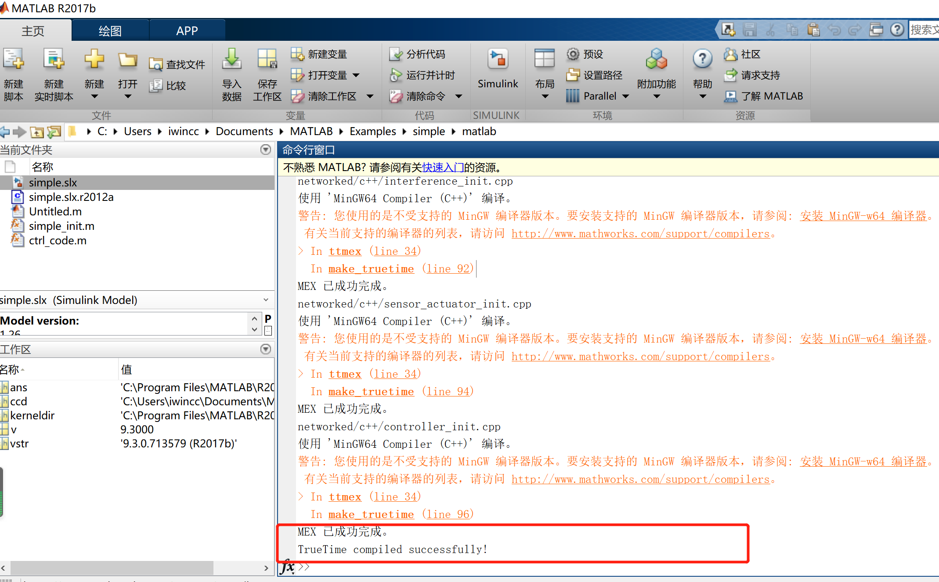Open Simulink from the toolstrip
Viewport: 939px width, 582px height.
click(498, 68)
